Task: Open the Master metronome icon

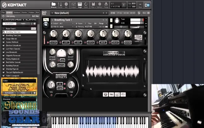Action: coord(60,5)
